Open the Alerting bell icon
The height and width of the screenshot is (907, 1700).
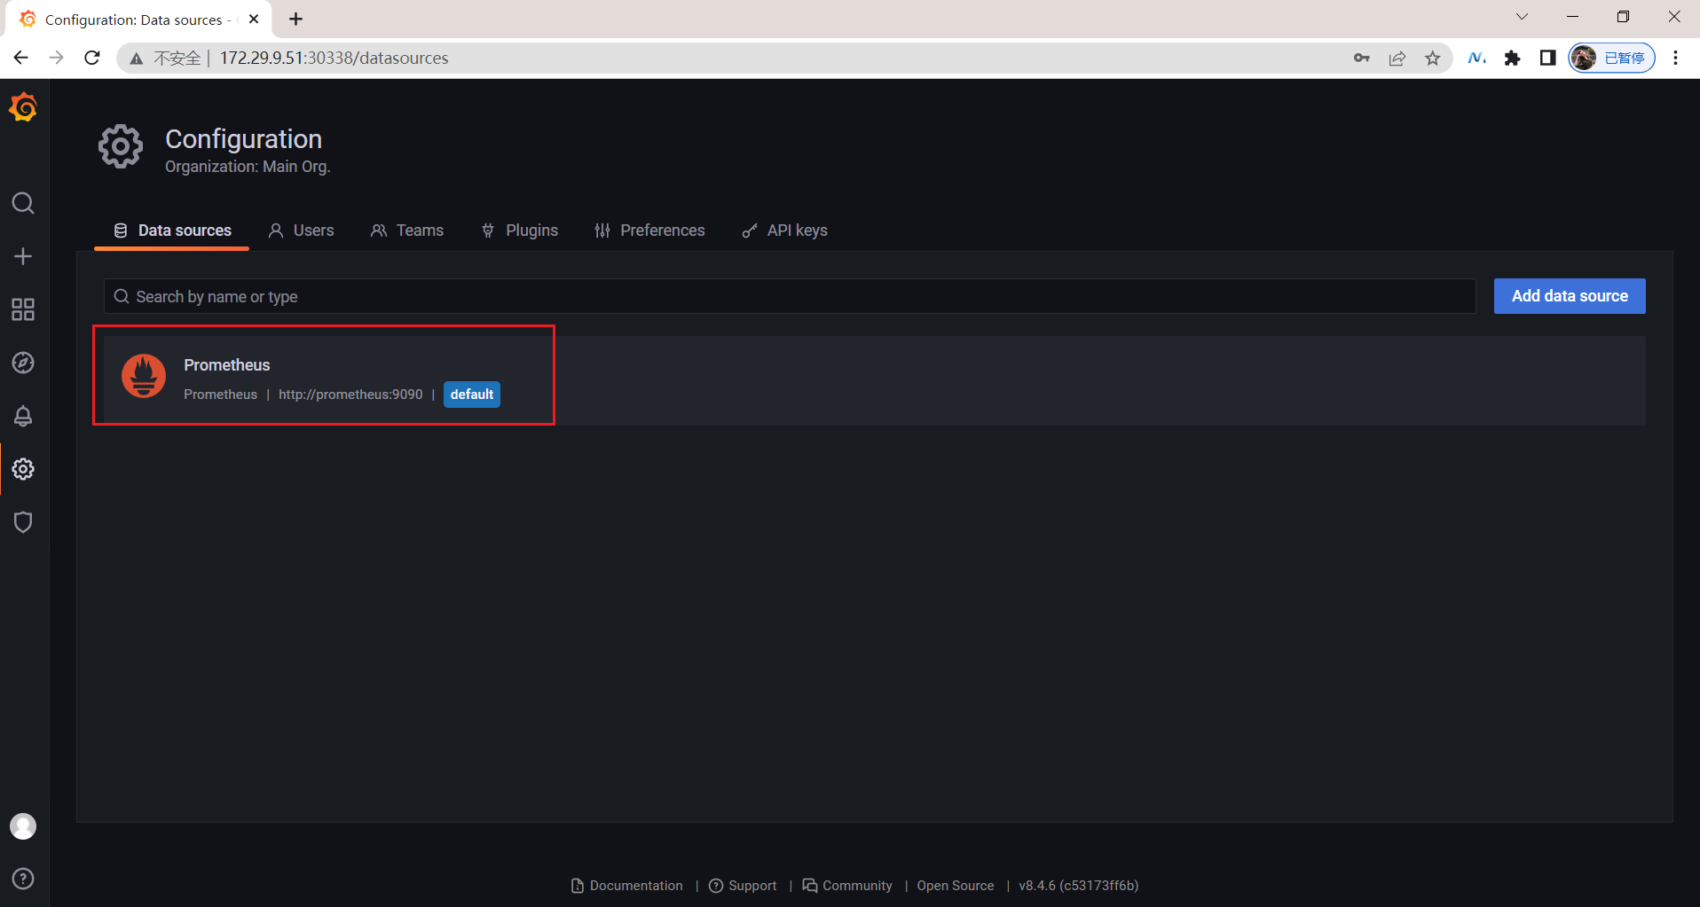click(23, 416)
